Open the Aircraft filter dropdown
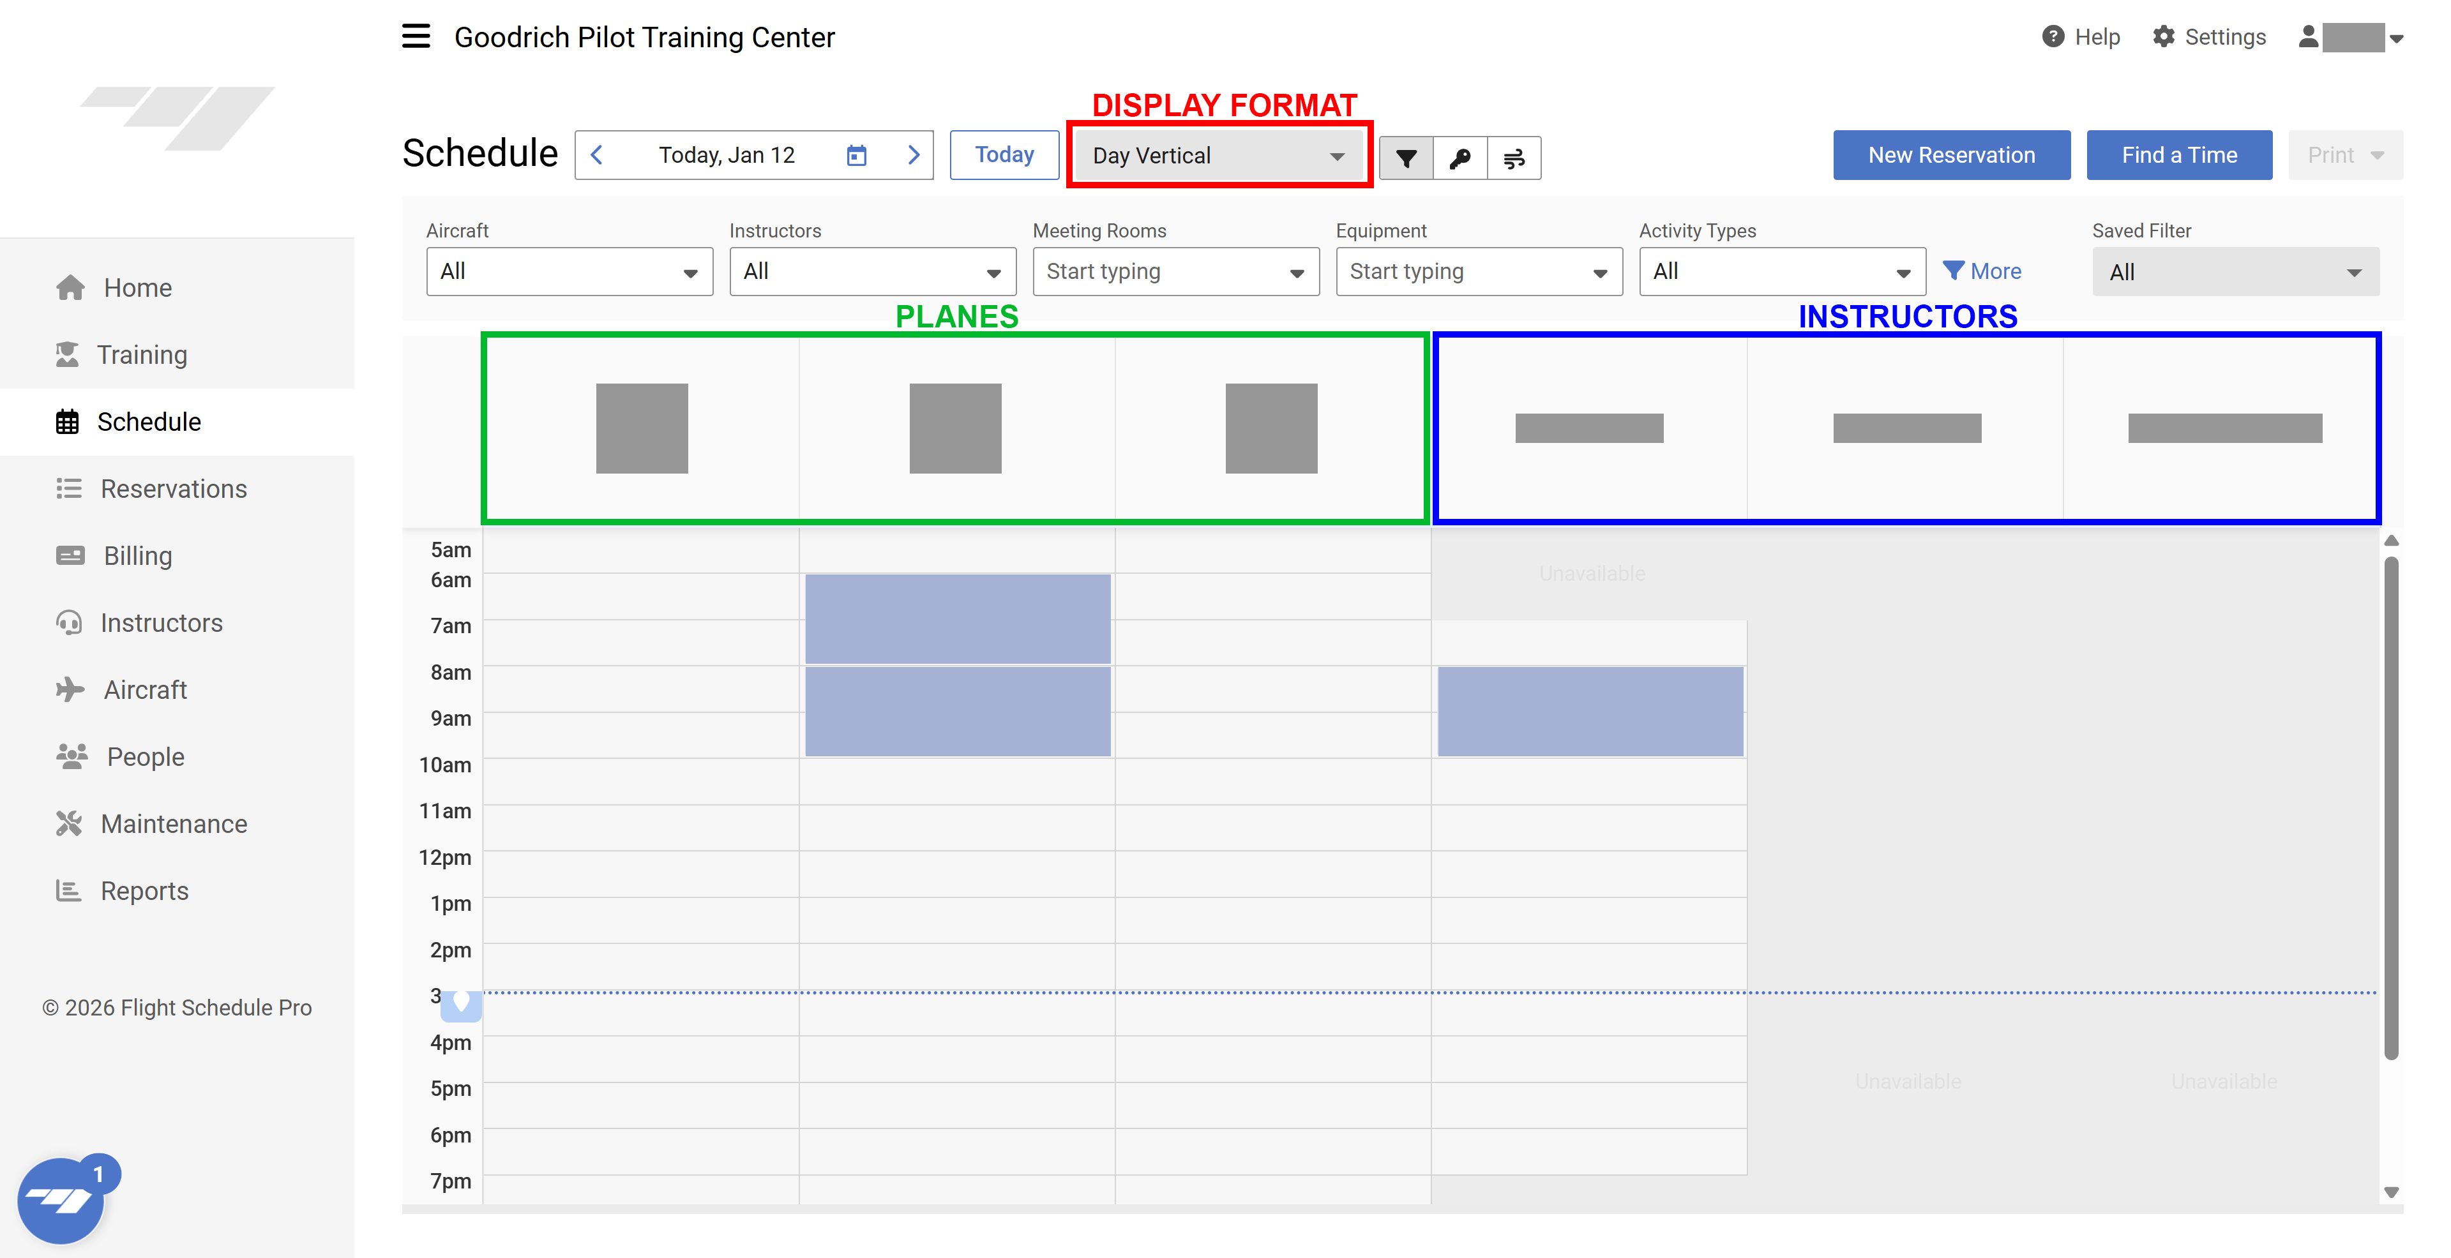Screen dimensions: 2451x1258 click(569, 272)
